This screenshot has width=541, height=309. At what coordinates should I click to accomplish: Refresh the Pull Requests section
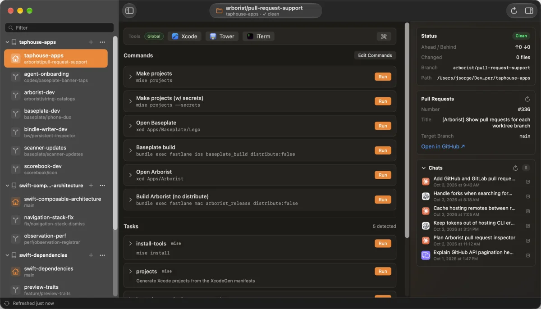coord(527,99)
